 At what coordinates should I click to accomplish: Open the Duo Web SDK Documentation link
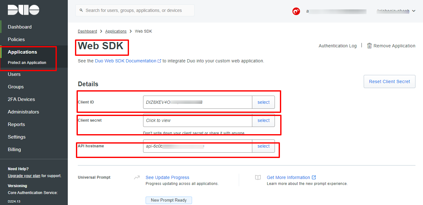point(126,61)
